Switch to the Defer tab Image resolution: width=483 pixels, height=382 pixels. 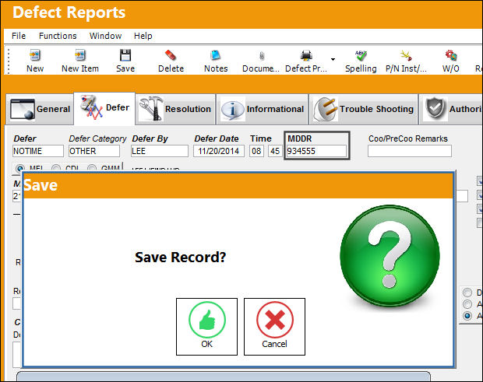pos(104,107)
